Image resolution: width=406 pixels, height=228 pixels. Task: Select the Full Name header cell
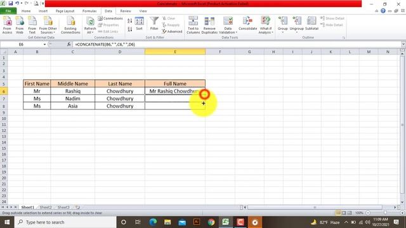point(175,84)
